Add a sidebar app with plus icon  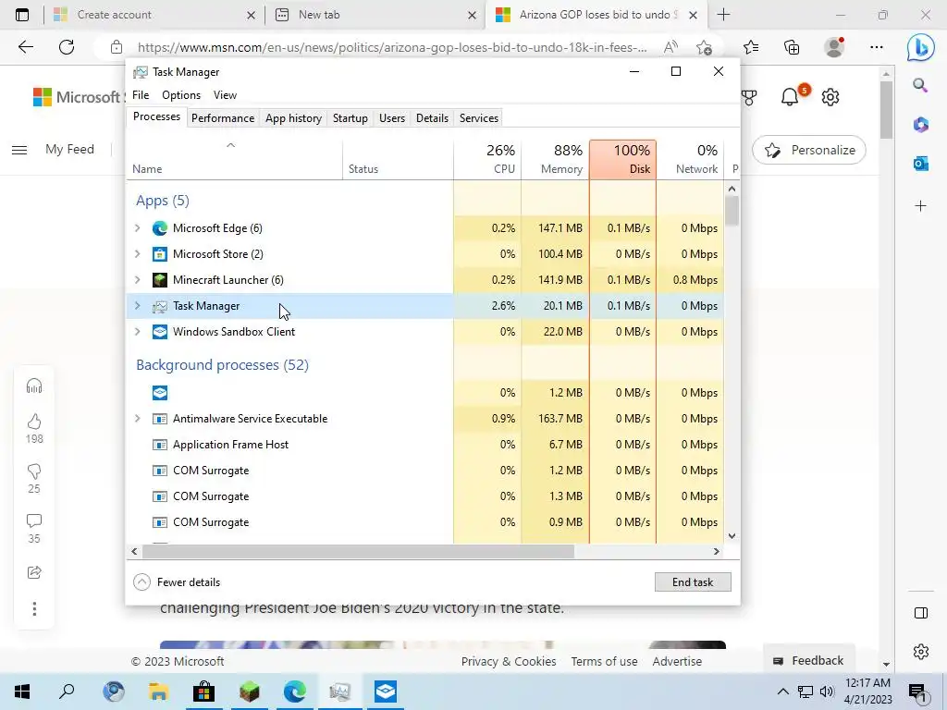[920, 206]
